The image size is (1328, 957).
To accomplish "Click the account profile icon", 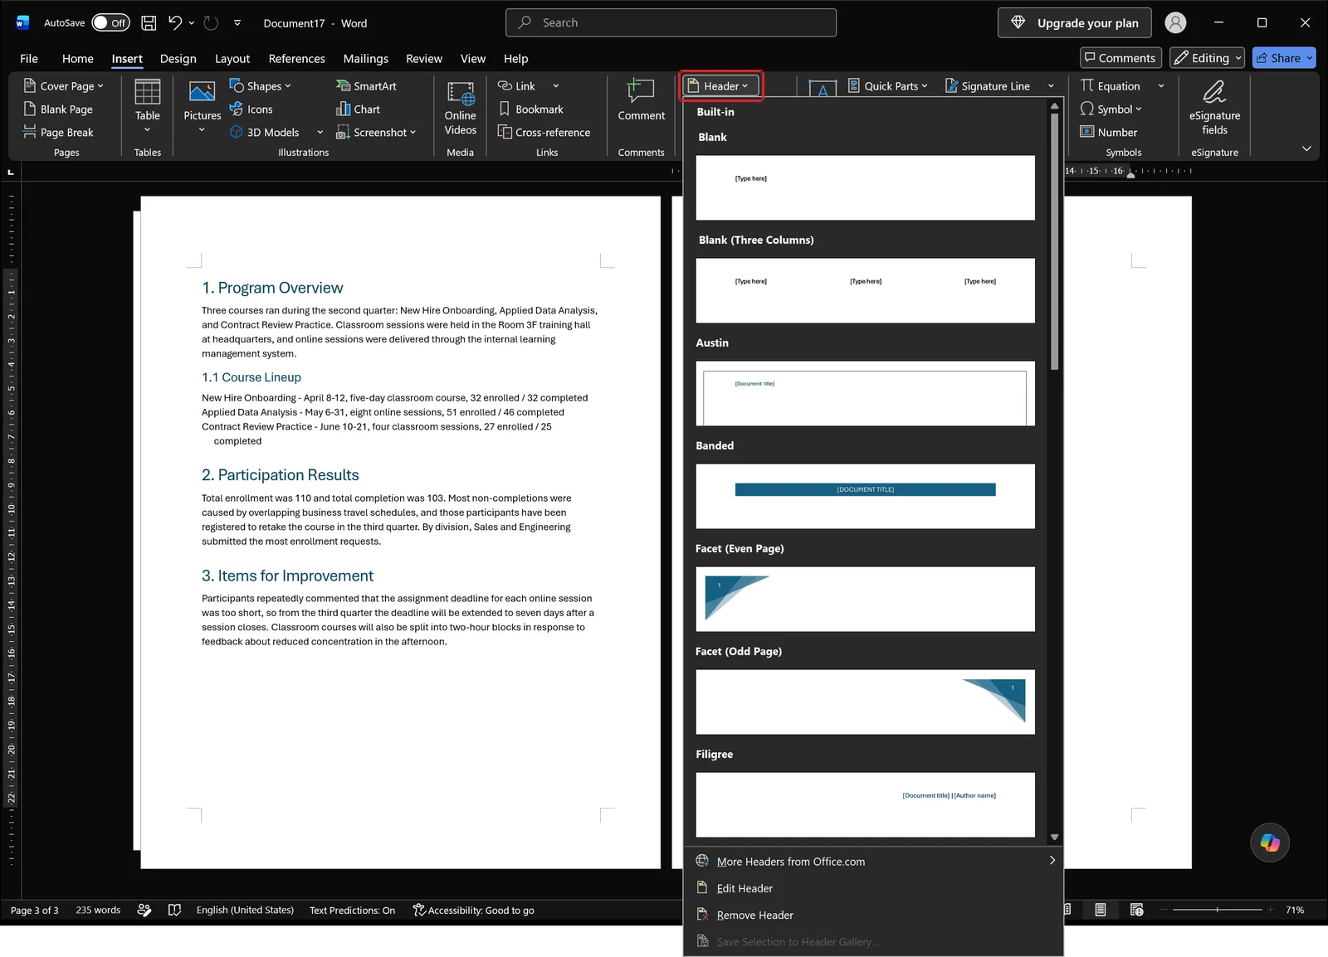I will [1175, 23].
